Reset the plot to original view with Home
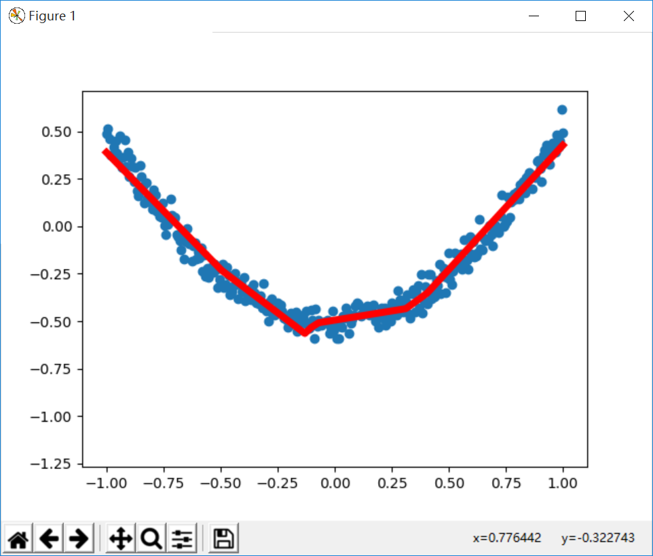Image resolution: width=653 pixels, height=556 pixels. click(18, 538)
